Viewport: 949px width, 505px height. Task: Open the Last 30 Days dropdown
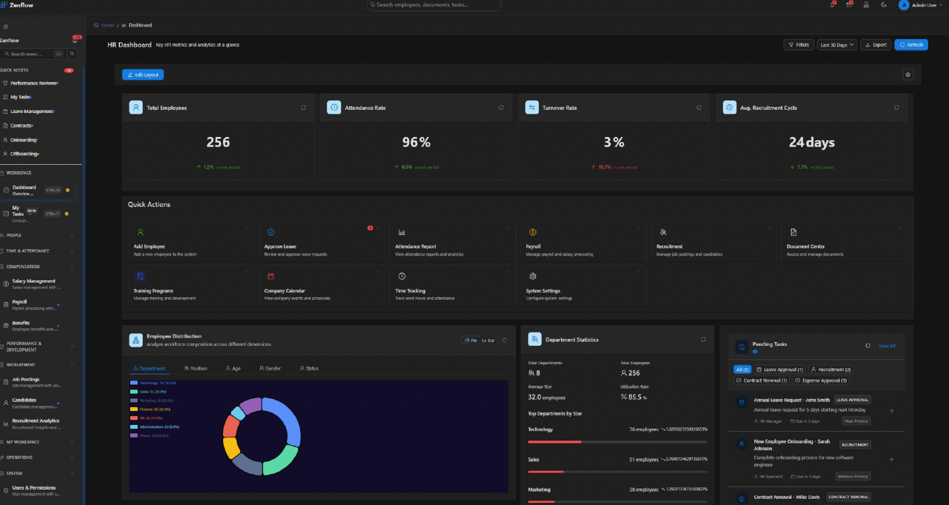pyautogui.click(x=837, y=45)
